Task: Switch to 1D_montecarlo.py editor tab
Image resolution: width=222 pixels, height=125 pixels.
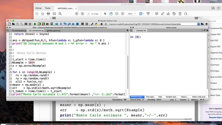Action: point(19,31)
